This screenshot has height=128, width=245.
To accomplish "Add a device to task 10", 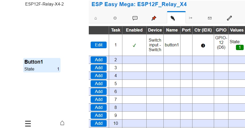I will click(99, 123).
